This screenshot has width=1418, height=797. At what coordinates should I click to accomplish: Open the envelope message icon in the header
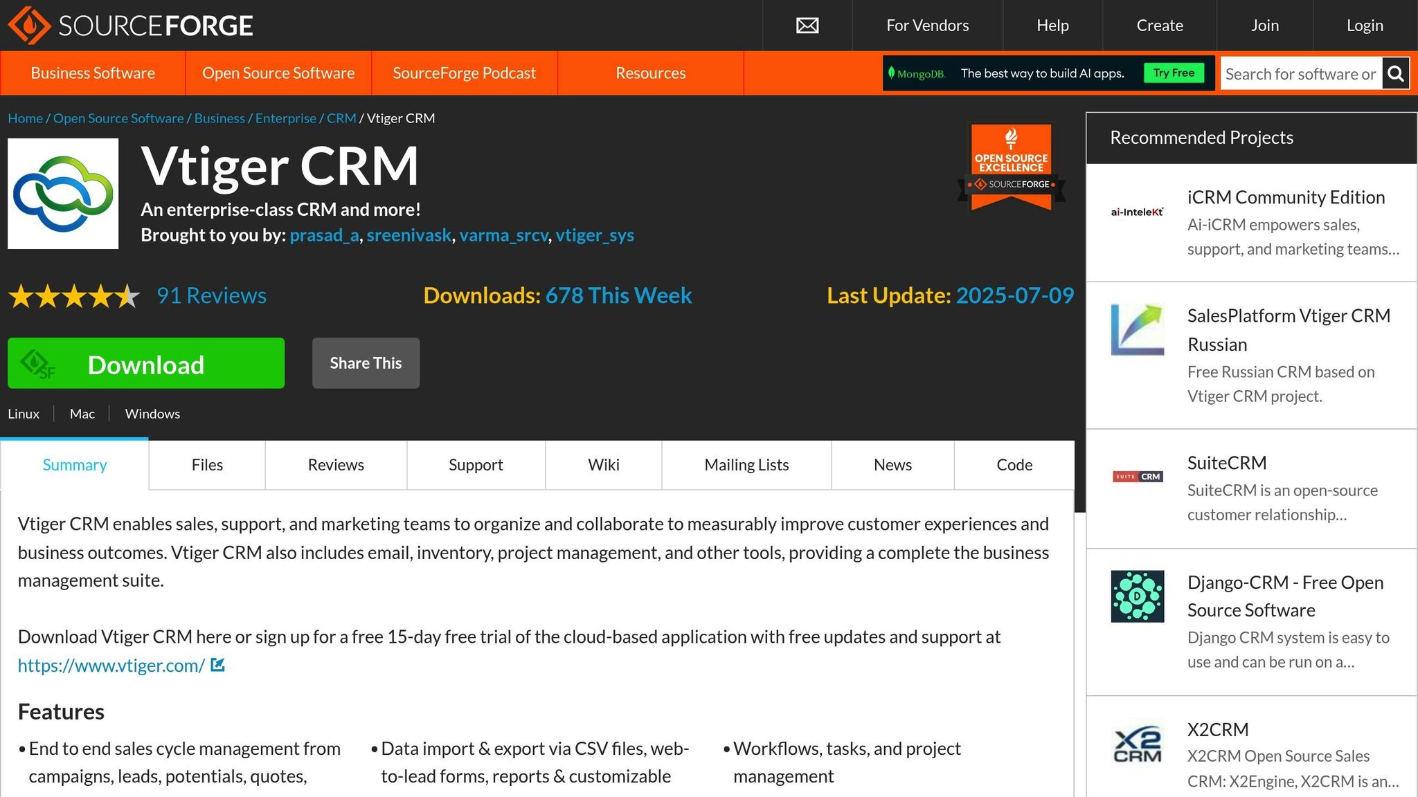click(x=807, y=26)
